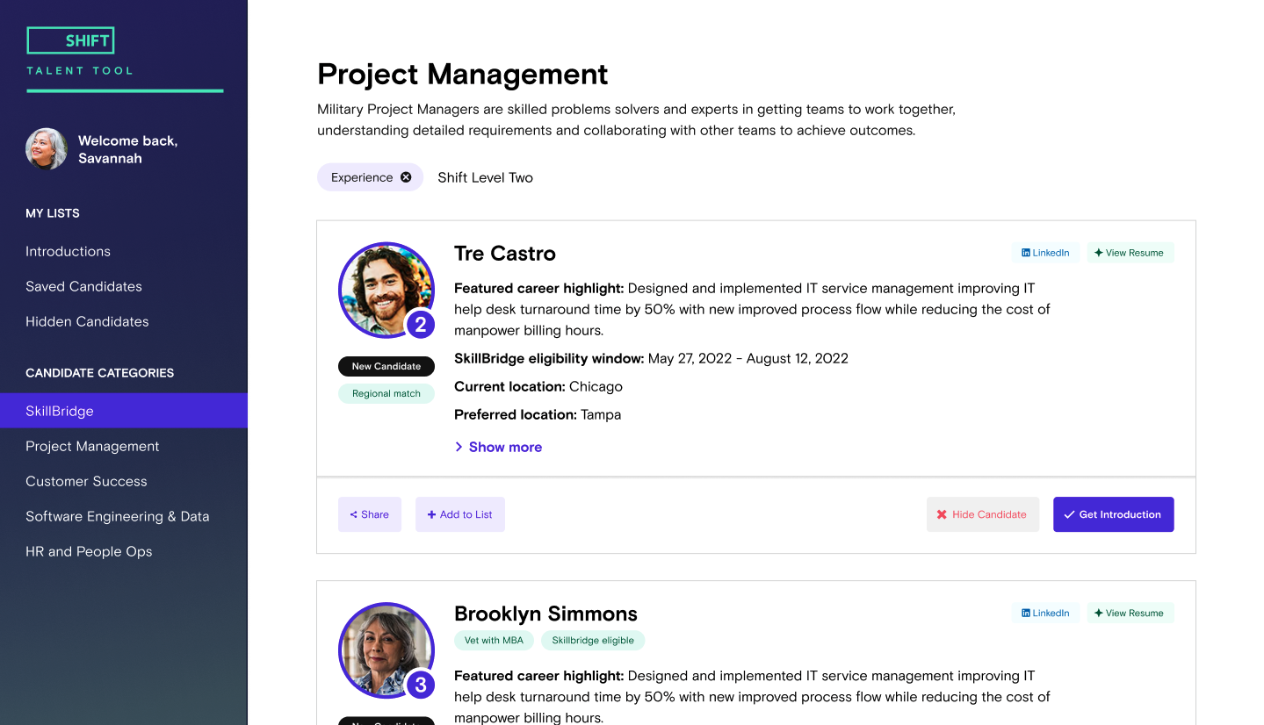
Task: Add Tre Castro to a list
Action: [x=459, y=514]
